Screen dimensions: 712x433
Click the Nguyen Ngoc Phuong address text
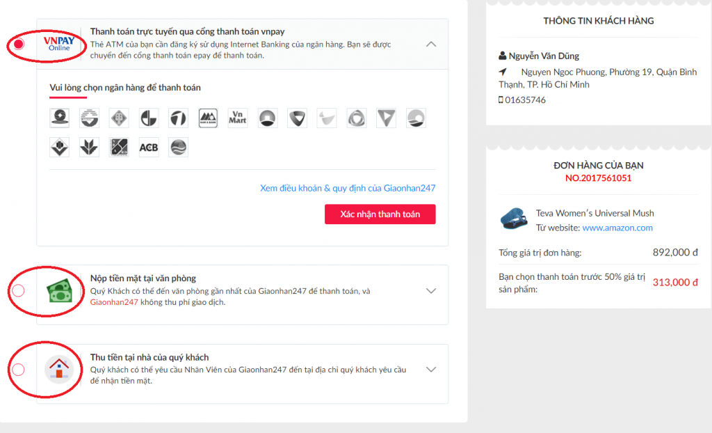[597, 78]
